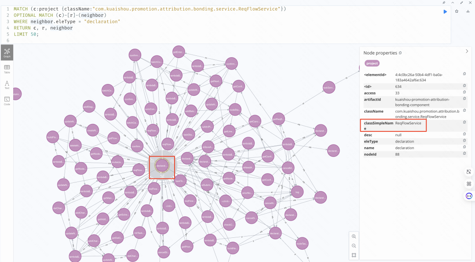This screenshot has height=262, width=475.
Task: Run the Cypher query with play button
Action: click(445, 11)
